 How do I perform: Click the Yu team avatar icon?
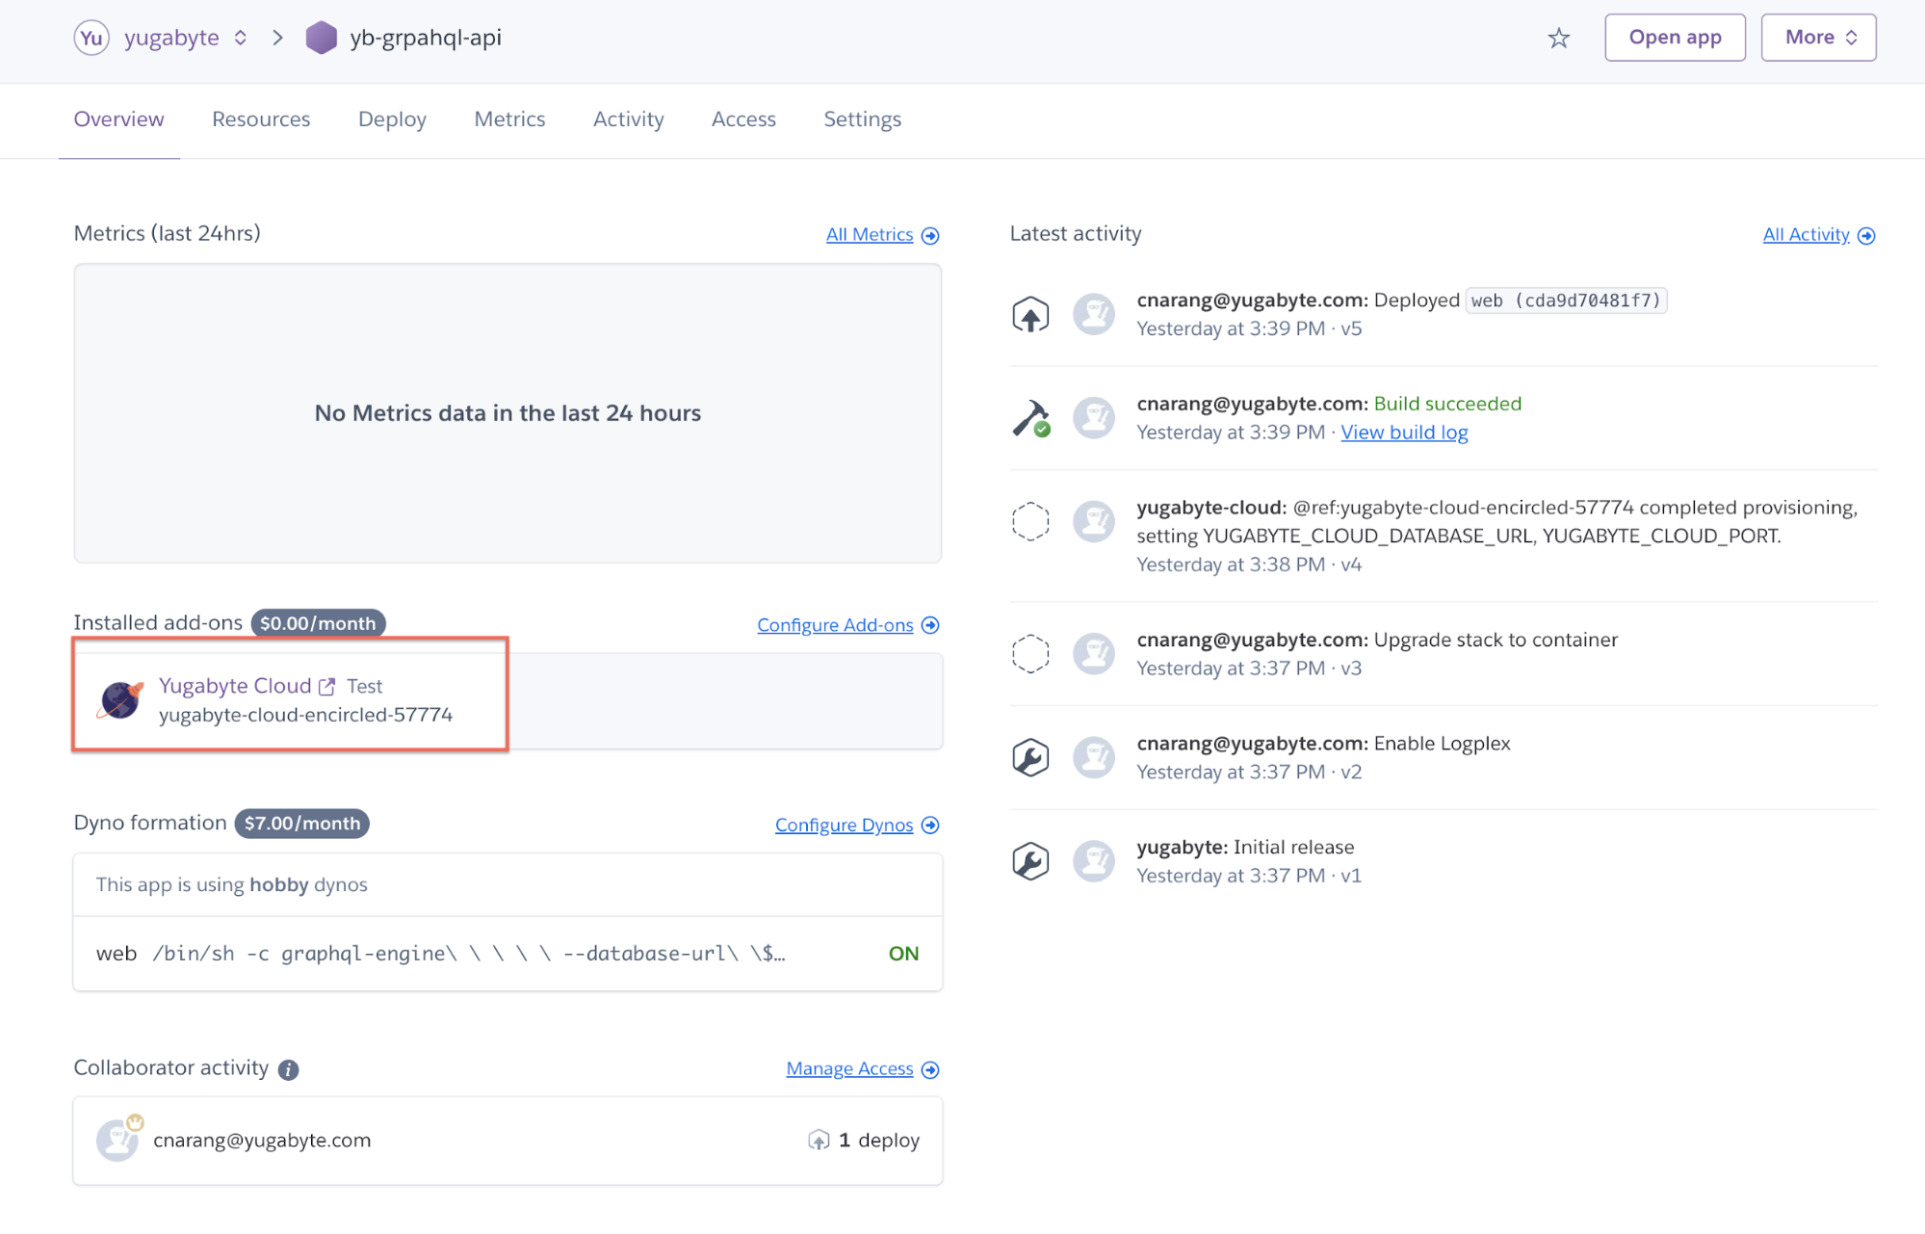click(x=91, y=39)
